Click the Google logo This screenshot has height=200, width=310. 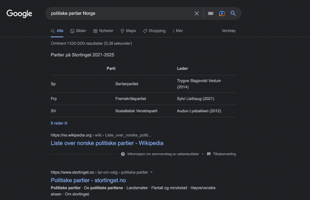tap(19, 13)
